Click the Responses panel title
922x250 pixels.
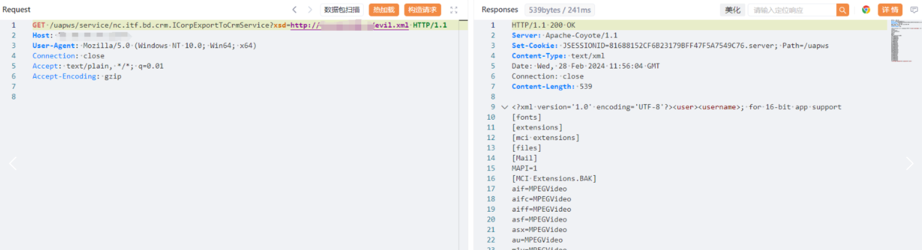[x=500, y=10]
